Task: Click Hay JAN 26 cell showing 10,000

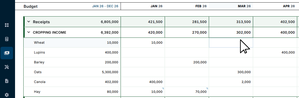Action: (x=143, y=92)
